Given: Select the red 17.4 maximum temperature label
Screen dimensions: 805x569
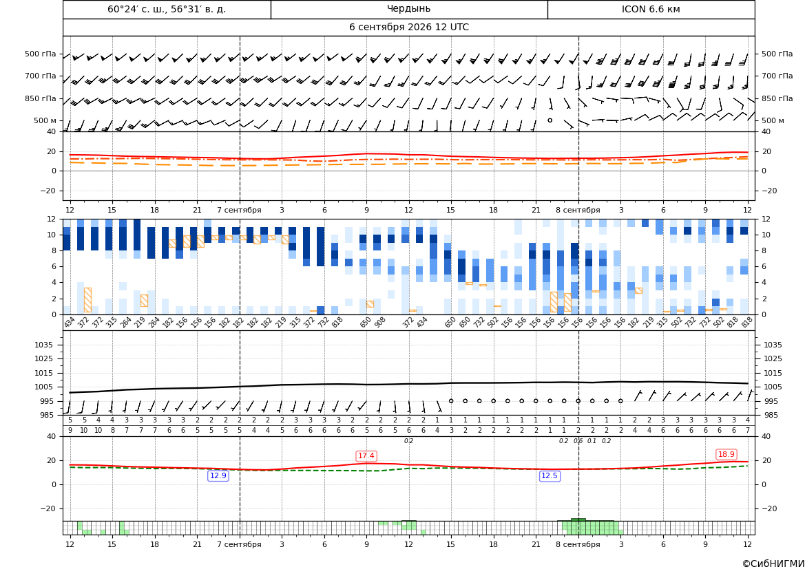Looking at the screenshot, I should pyautogui.click(x=366, y=455).
